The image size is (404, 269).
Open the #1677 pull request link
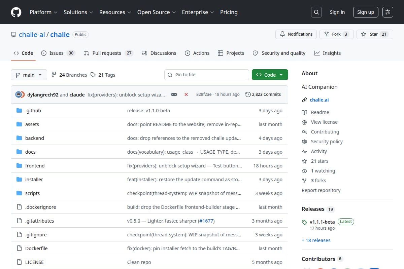pyautogui.click(x=206, y=221)
